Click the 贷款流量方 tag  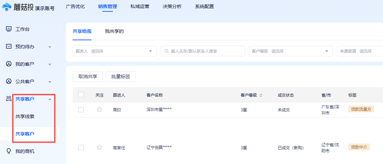click(x=361, y=109)
